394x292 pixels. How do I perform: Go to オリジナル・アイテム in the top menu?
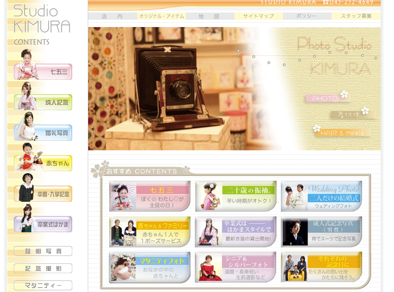[161, 16]
